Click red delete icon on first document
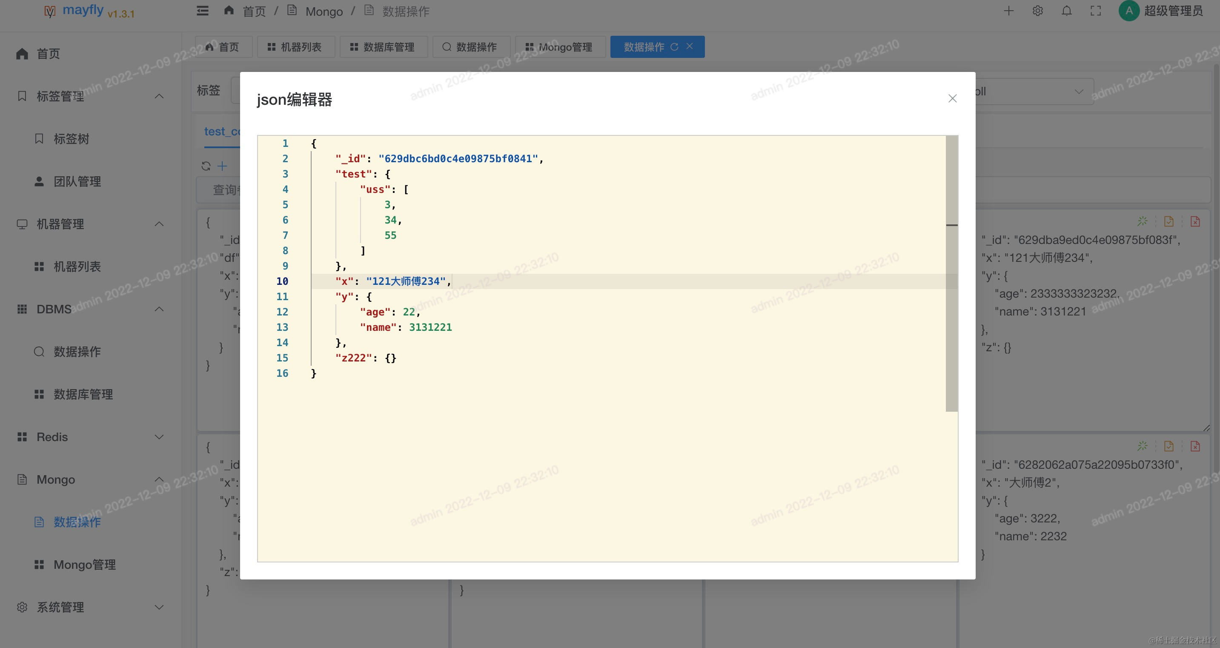1220x648 pixels. (x=1195, y=221)
